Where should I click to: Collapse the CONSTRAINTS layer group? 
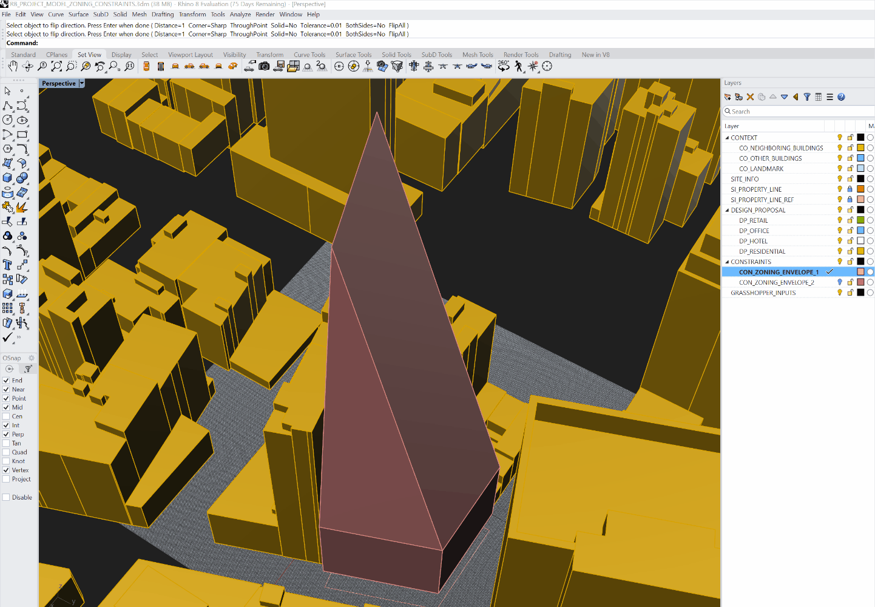(x=727, y=262)
